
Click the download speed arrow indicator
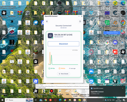pyautogui.click(x=49, y=68)
